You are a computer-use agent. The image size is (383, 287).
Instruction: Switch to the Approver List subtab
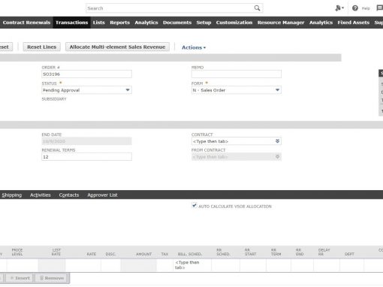102,195
